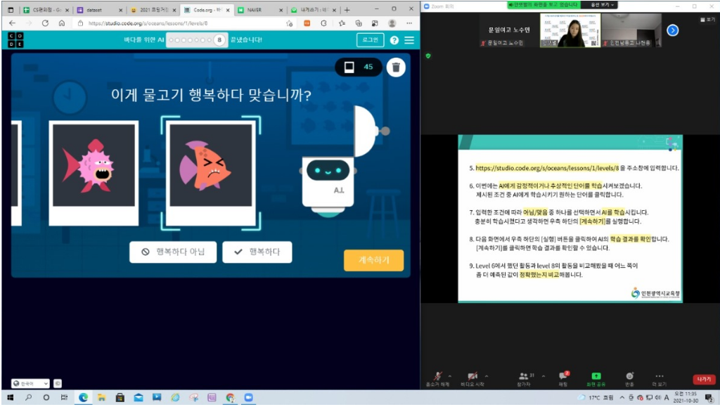Image resolution: width=720 pixels, height=407 pixels.
Task: Click the Code.org logo
Action: 15,40
